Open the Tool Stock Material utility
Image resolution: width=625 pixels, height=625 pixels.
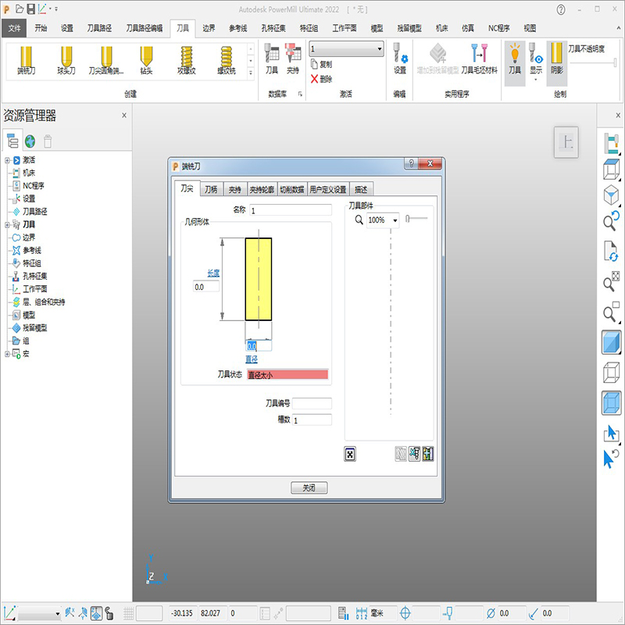click(x=479, y=59)
